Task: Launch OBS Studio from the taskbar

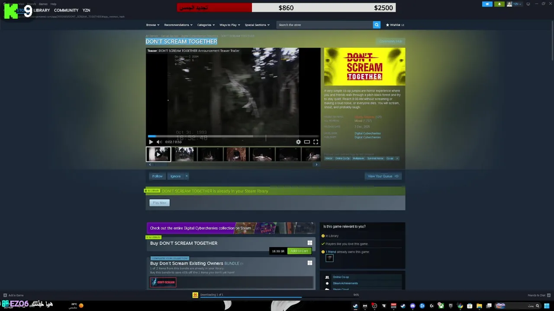Action: (x=375, y=306)
